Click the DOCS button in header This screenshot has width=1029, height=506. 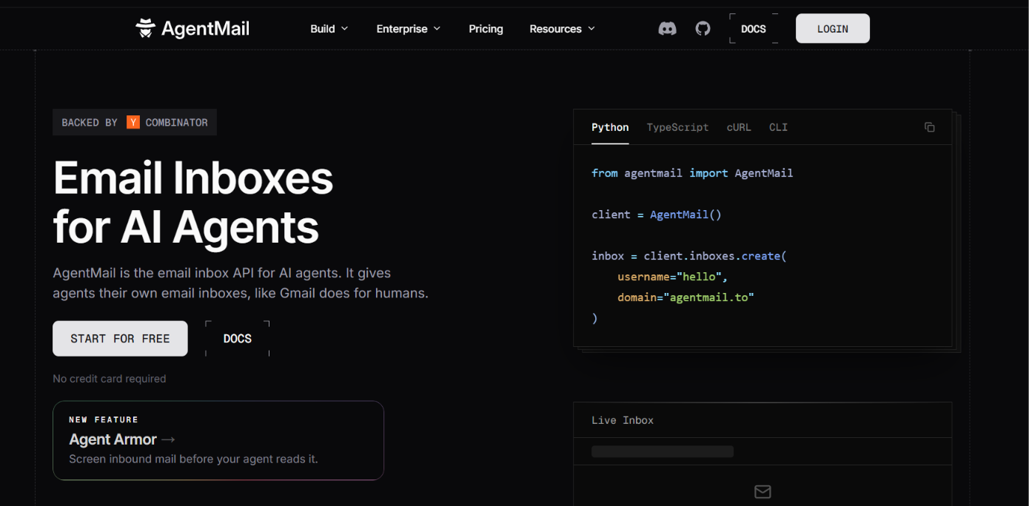[x=754, y=29]
